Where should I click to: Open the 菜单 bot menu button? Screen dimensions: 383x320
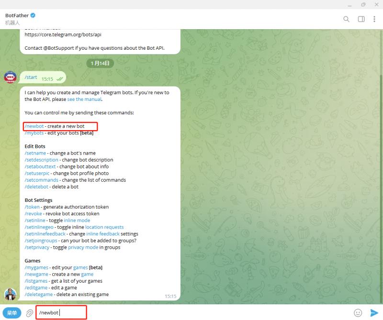pos(11,313)
